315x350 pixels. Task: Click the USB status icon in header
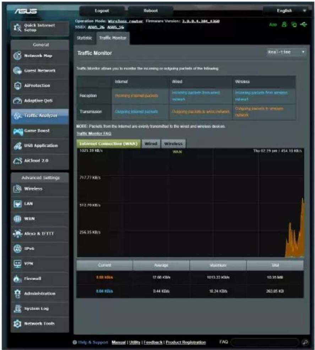[304, 24]
